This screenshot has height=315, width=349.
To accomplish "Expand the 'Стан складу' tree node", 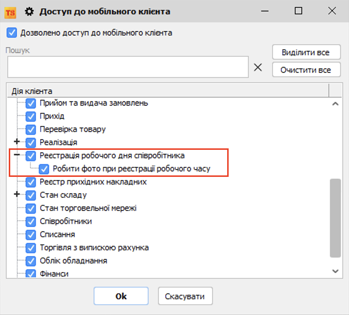I will pyautogui.click(x=16, y=195).
